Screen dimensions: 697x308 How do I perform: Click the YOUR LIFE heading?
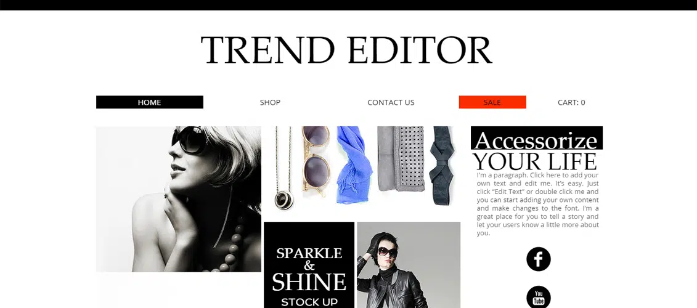(x=534, y=161)
